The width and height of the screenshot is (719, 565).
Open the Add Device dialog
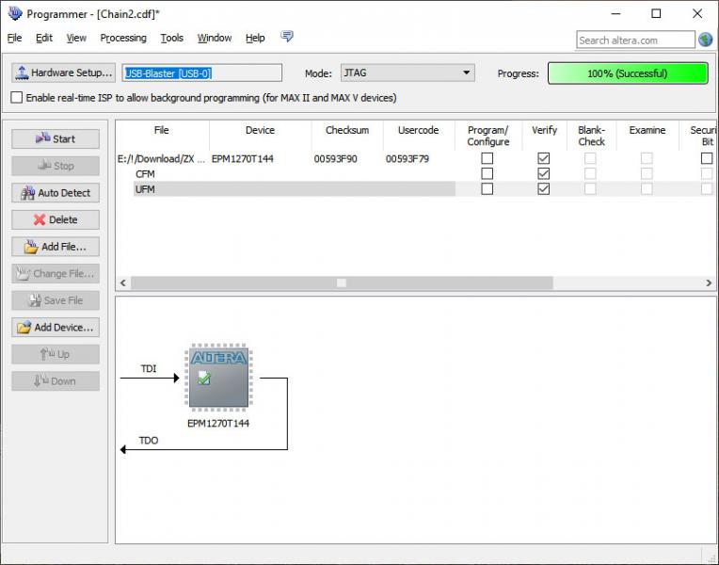(56, 328)
